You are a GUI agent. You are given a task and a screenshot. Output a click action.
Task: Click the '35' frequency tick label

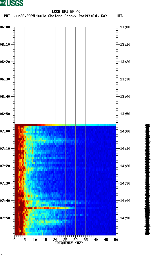86,240
